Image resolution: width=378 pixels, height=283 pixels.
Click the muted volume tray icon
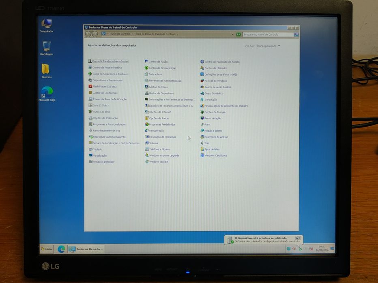(x=294, y=249)
